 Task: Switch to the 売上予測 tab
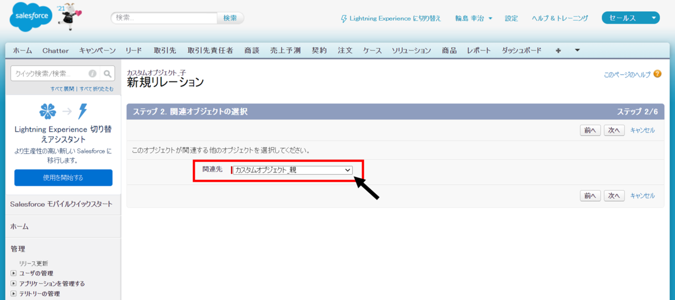[x=285, y=51]
